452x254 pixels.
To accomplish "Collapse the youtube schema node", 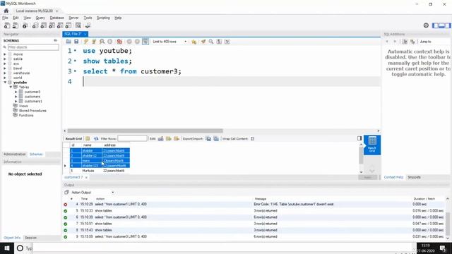I will click(5, 83).
